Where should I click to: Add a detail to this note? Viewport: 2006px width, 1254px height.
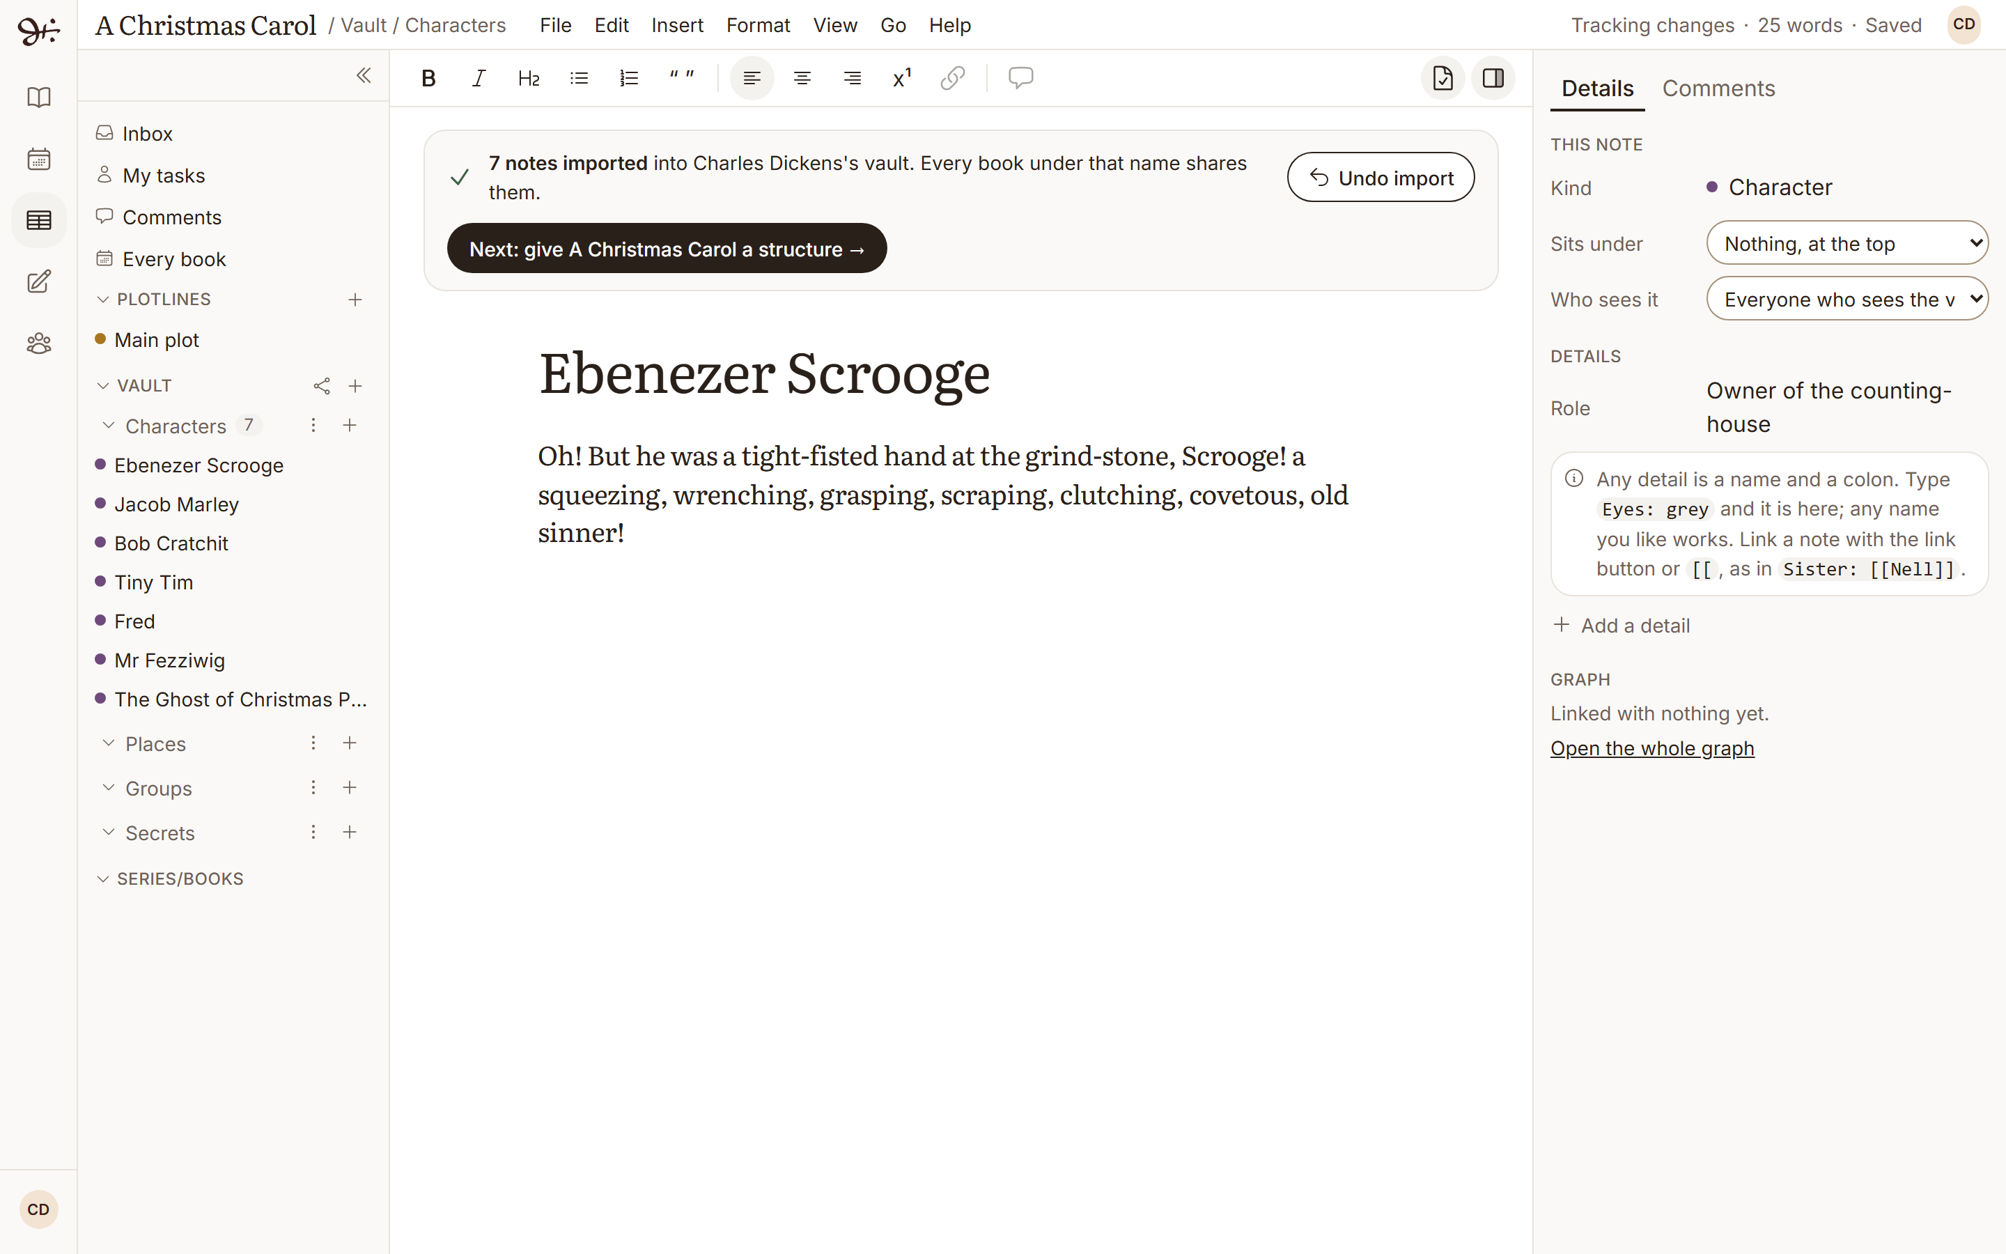point(1621,626)
